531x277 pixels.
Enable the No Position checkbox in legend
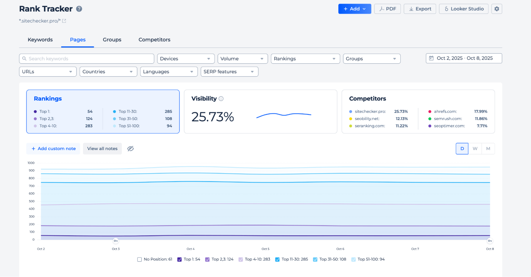pyautogui.click(x=139, y=259)
